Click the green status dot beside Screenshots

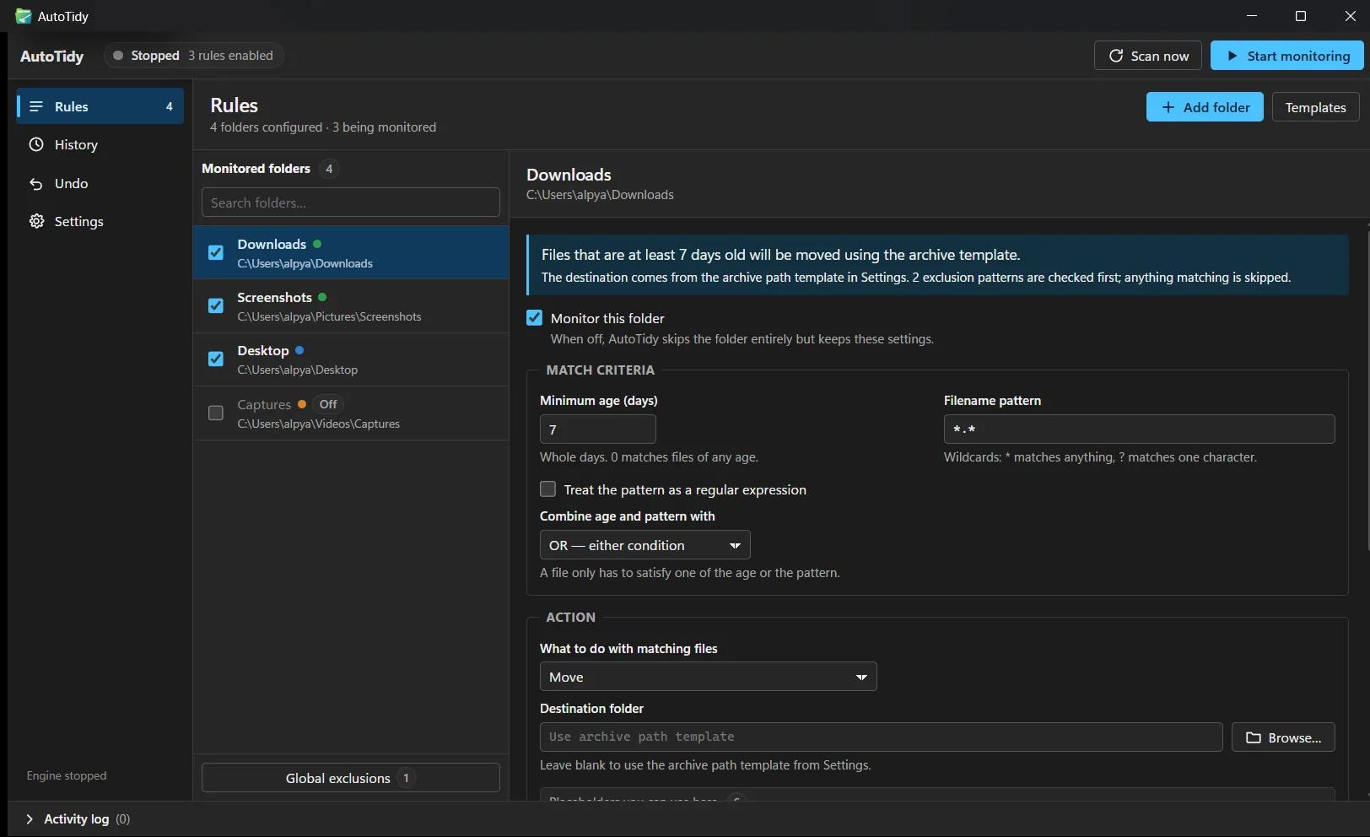[322, 297]
